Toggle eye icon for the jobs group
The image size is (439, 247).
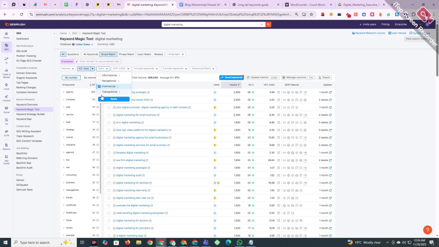98,107
